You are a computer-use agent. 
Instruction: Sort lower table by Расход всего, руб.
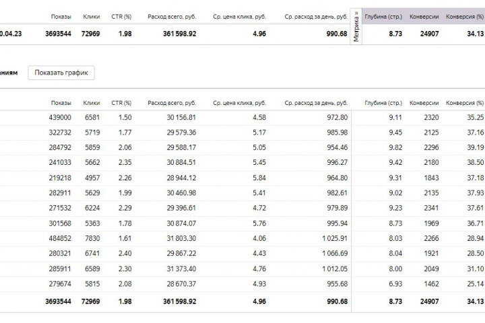point(172,103)
